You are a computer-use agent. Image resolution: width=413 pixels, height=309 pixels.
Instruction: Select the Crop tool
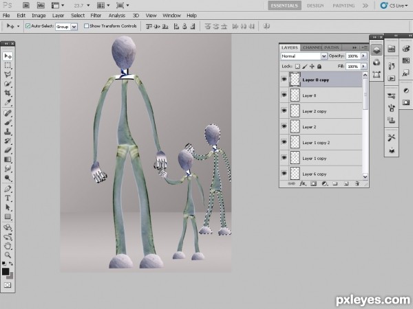pyautogui.click(x=8, y=93)
